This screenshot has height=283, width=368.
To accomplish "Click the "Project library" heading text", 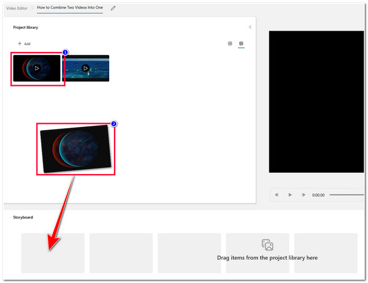I will coord(26,28).
